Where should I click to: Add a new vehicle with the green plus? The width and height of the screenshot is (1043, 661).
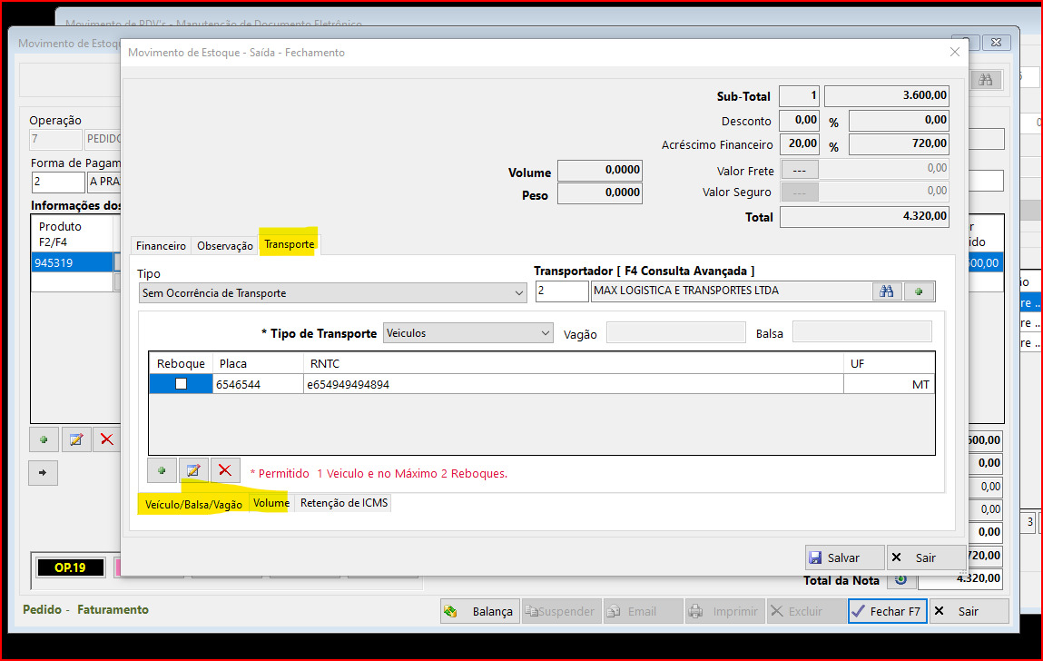click(162, 470)
